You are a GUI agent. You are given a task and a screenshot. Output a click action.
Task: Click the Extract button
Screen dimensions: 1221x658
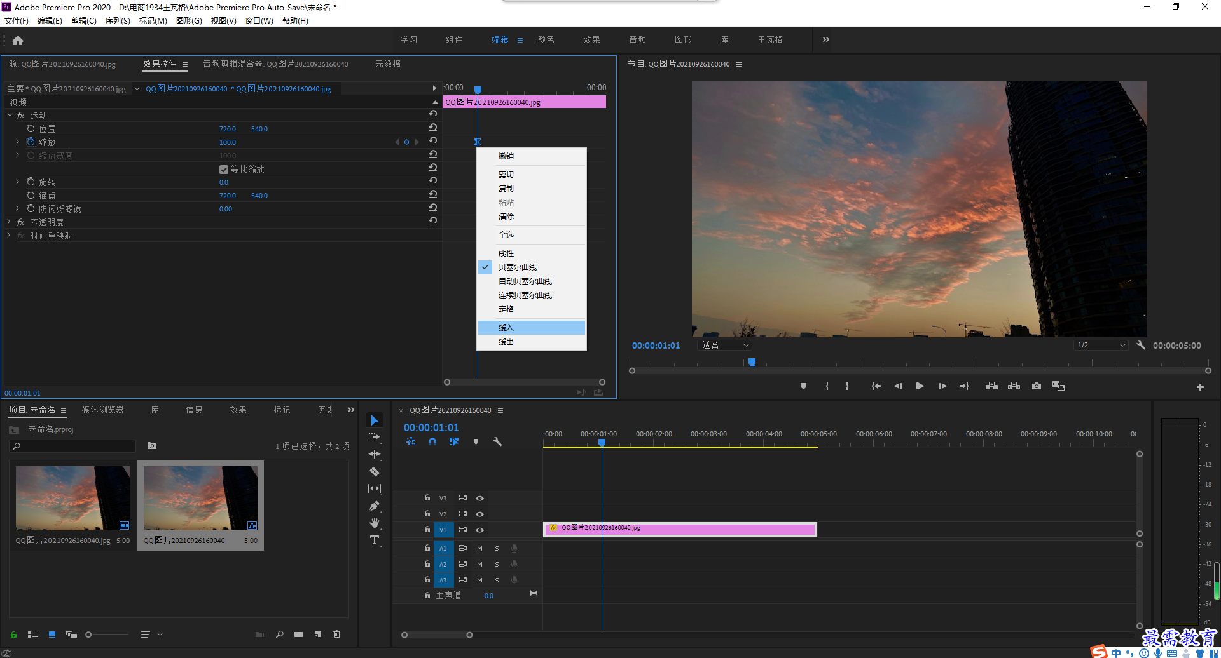[x=1014, y=386]
